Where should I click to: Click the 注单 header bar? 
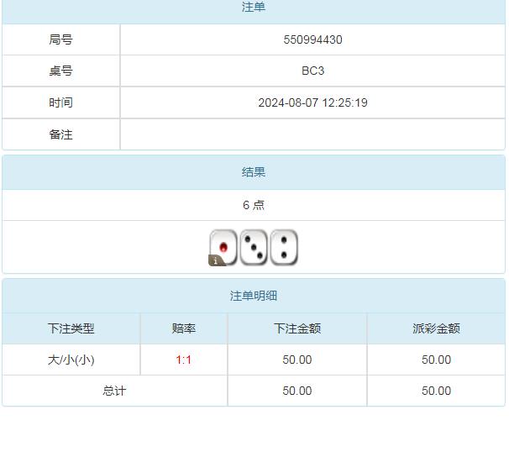[254, 8]
